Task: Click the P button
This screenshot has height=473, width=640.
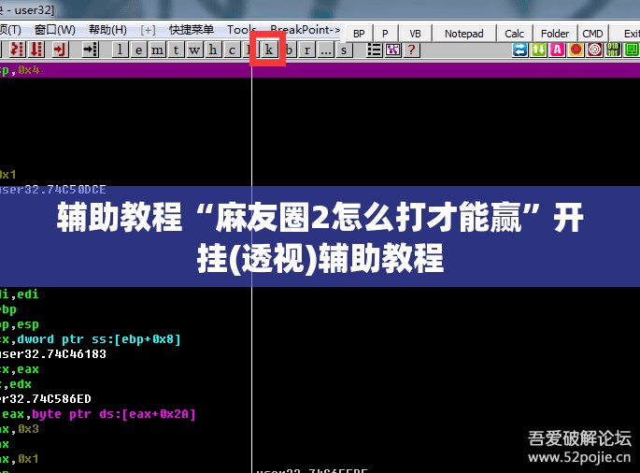Action: click(385, 34)
